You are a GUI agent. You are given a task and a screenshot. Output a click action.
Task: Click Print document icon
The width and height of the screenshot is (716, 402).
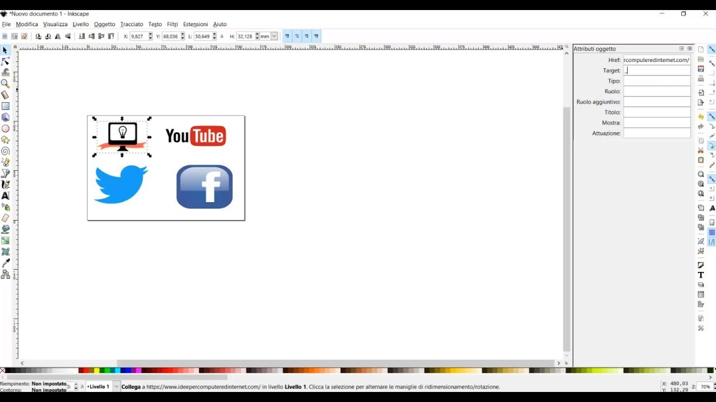(x=701, y=79)
